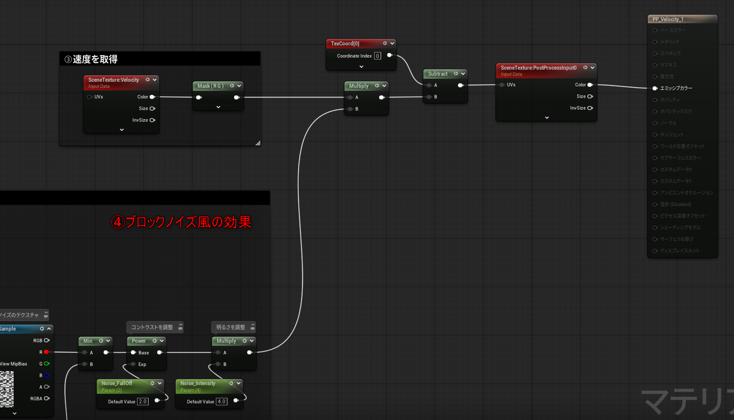Click the noise texture thumbnail in Texture Sample

(7, 389)
